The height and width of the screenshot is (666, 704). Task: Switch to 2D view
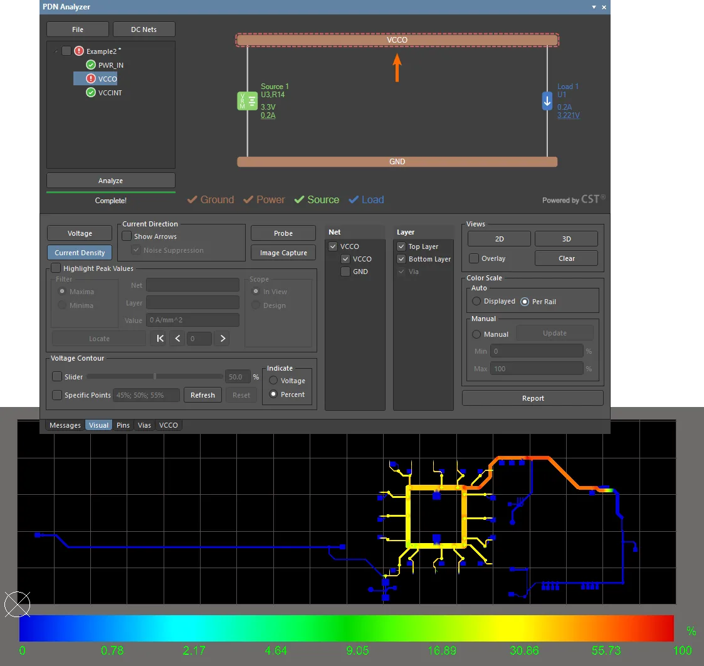(x=499, y=238)
